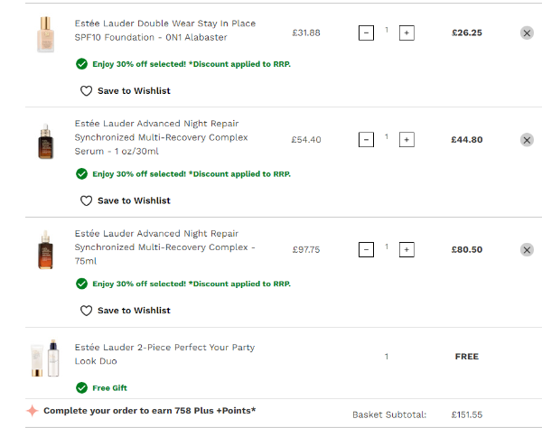Decrease quantity of Double Wear Foundation
542x428 pixels.
[366, 33]
